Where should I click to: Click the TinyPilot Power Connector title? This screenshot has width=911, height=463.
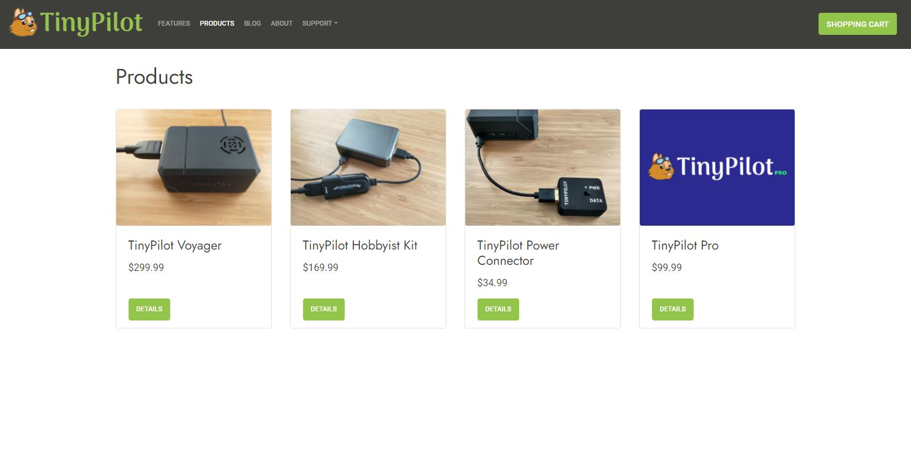tap(518, 253)
